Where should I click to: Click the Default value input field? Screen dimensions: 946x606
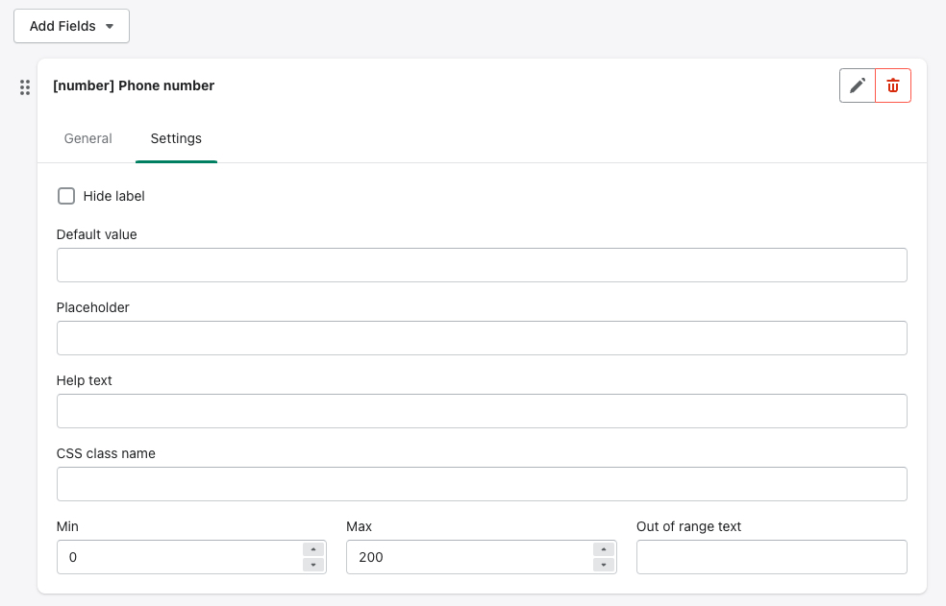(x=482, y=265)
